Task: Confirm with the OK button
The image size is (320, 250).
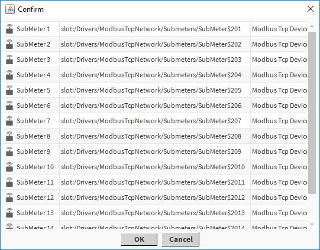Action: 139,239
